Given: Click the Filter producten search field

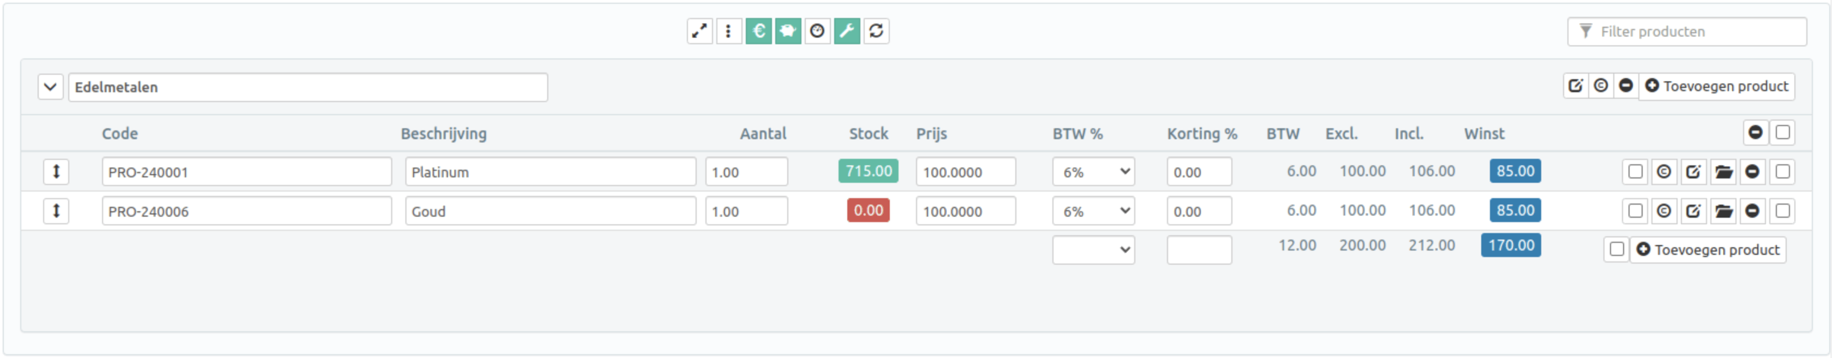Looking at the screenshot, I should coord(1692,31).
